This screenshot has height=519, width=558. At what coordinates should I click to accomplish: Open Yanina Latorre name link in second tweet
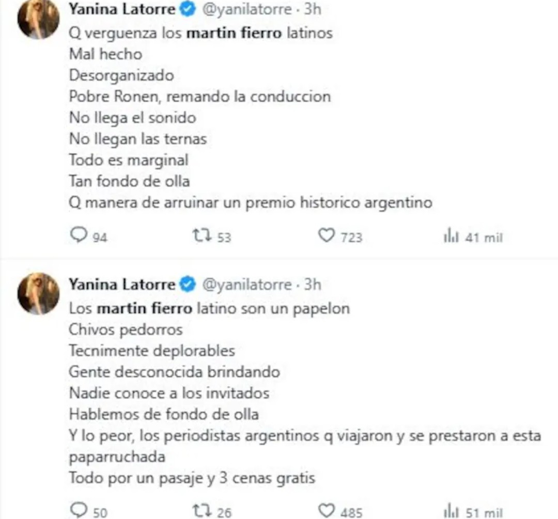pyautogui.click(x=123, y=284)
